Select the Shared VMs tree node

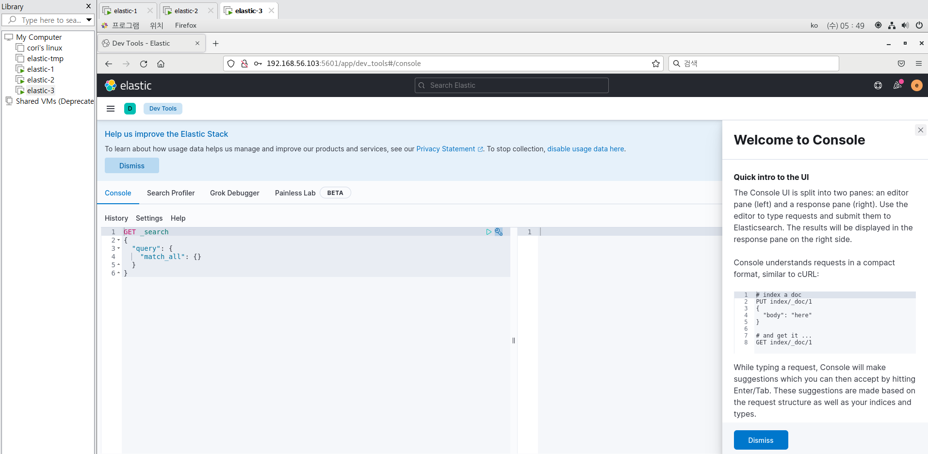tap(54, 101)
